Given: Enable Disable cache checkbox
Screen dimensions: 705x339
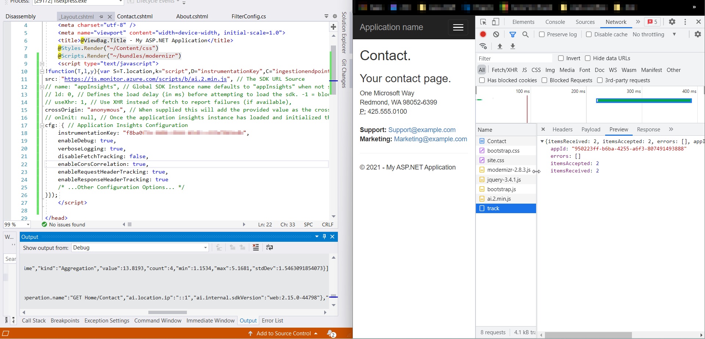Looking at the screenshot, I should click(x=589, y=34).
